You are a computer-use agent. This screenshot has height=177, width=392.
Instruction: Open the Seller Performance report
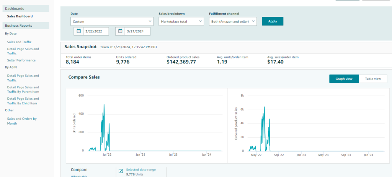(21, 60)
